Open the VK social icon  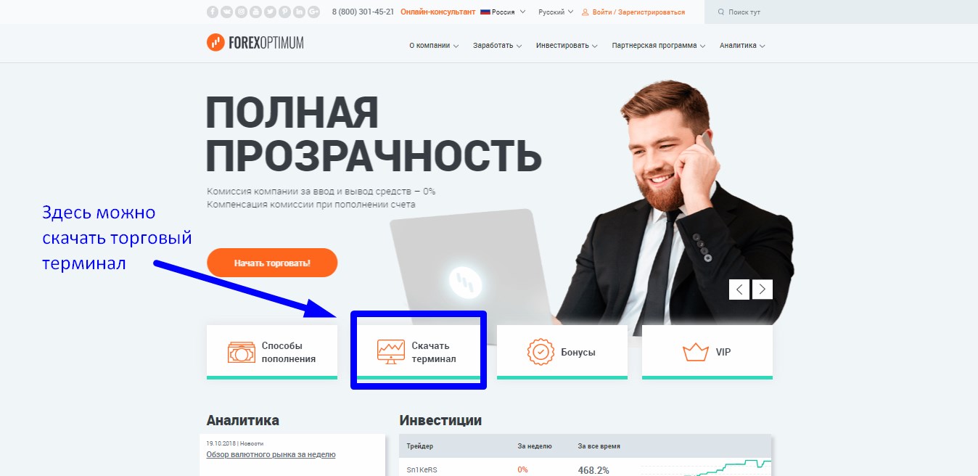(226, 12)
